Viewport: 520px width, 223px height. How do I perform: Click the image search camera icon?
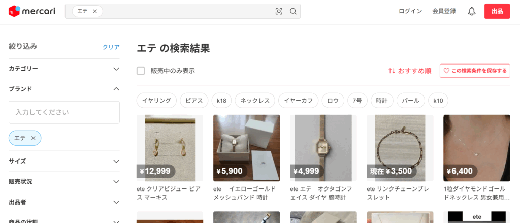(279, 11)
